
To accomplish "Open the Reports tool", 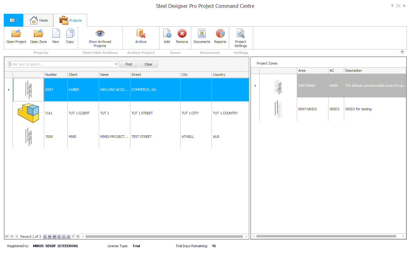I will 220,34.
